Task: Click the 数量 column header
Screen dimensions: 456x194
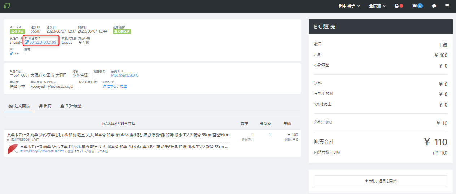Action: 244,124
